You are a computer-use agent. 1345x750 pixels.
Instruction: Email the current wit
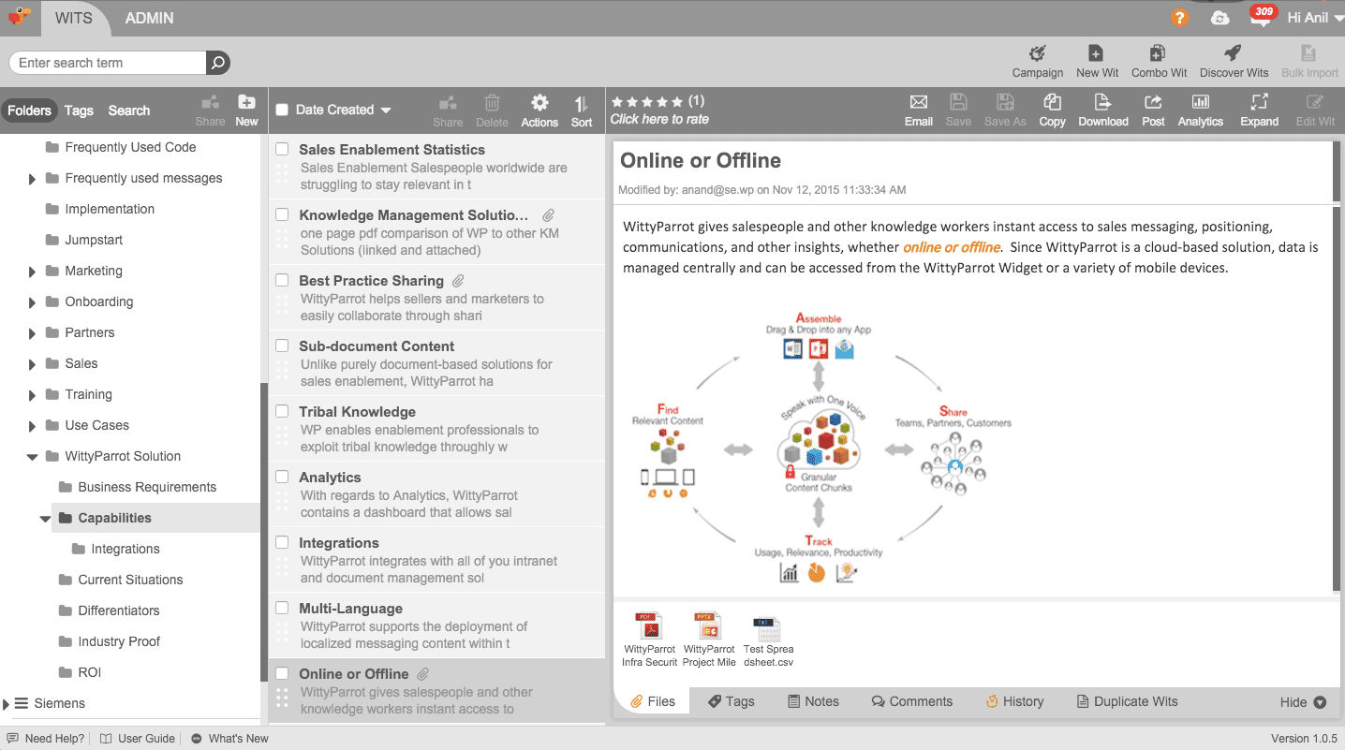click(918, 110)
